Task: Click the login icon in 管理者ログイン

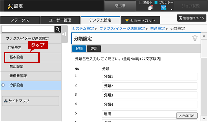Action: click(180, 18)
